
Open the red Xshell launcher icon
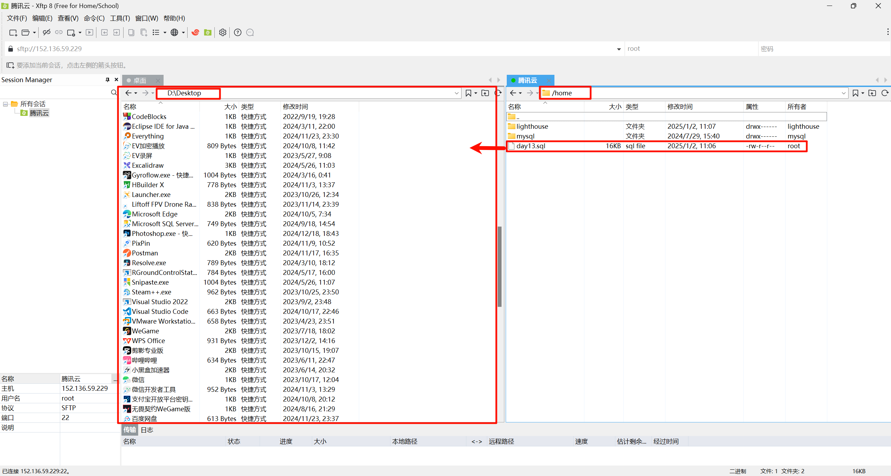[x=195, y=32]
